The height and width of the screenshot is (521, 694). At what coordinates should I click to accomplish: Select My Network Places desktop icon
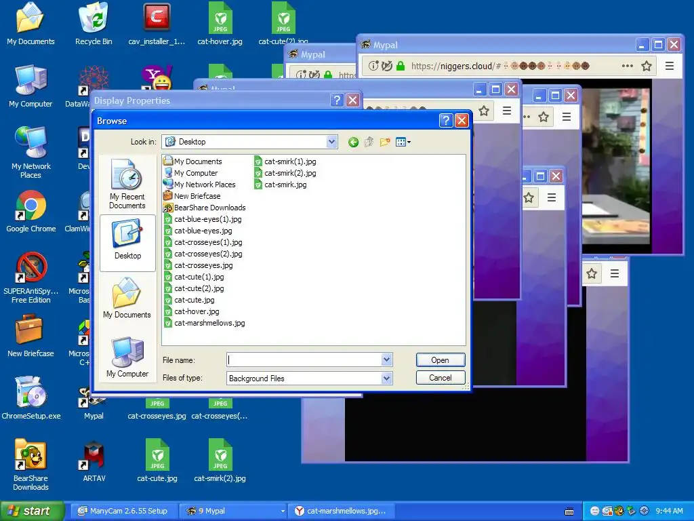pos(30,153)
